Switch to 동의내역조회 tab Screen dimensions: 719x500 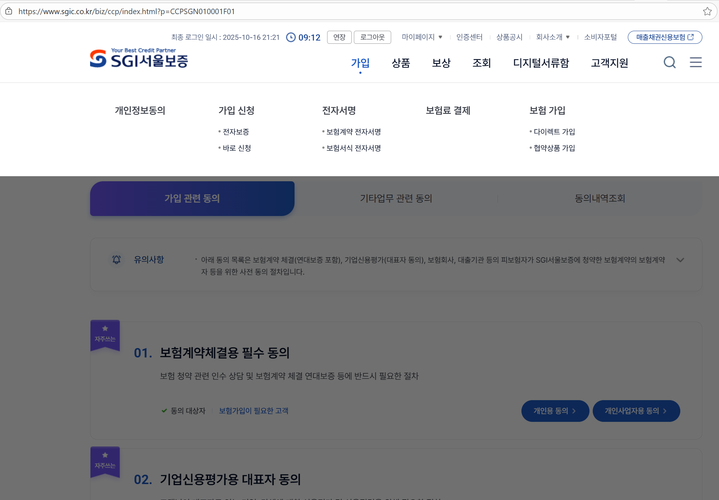(x=600, y=198)
